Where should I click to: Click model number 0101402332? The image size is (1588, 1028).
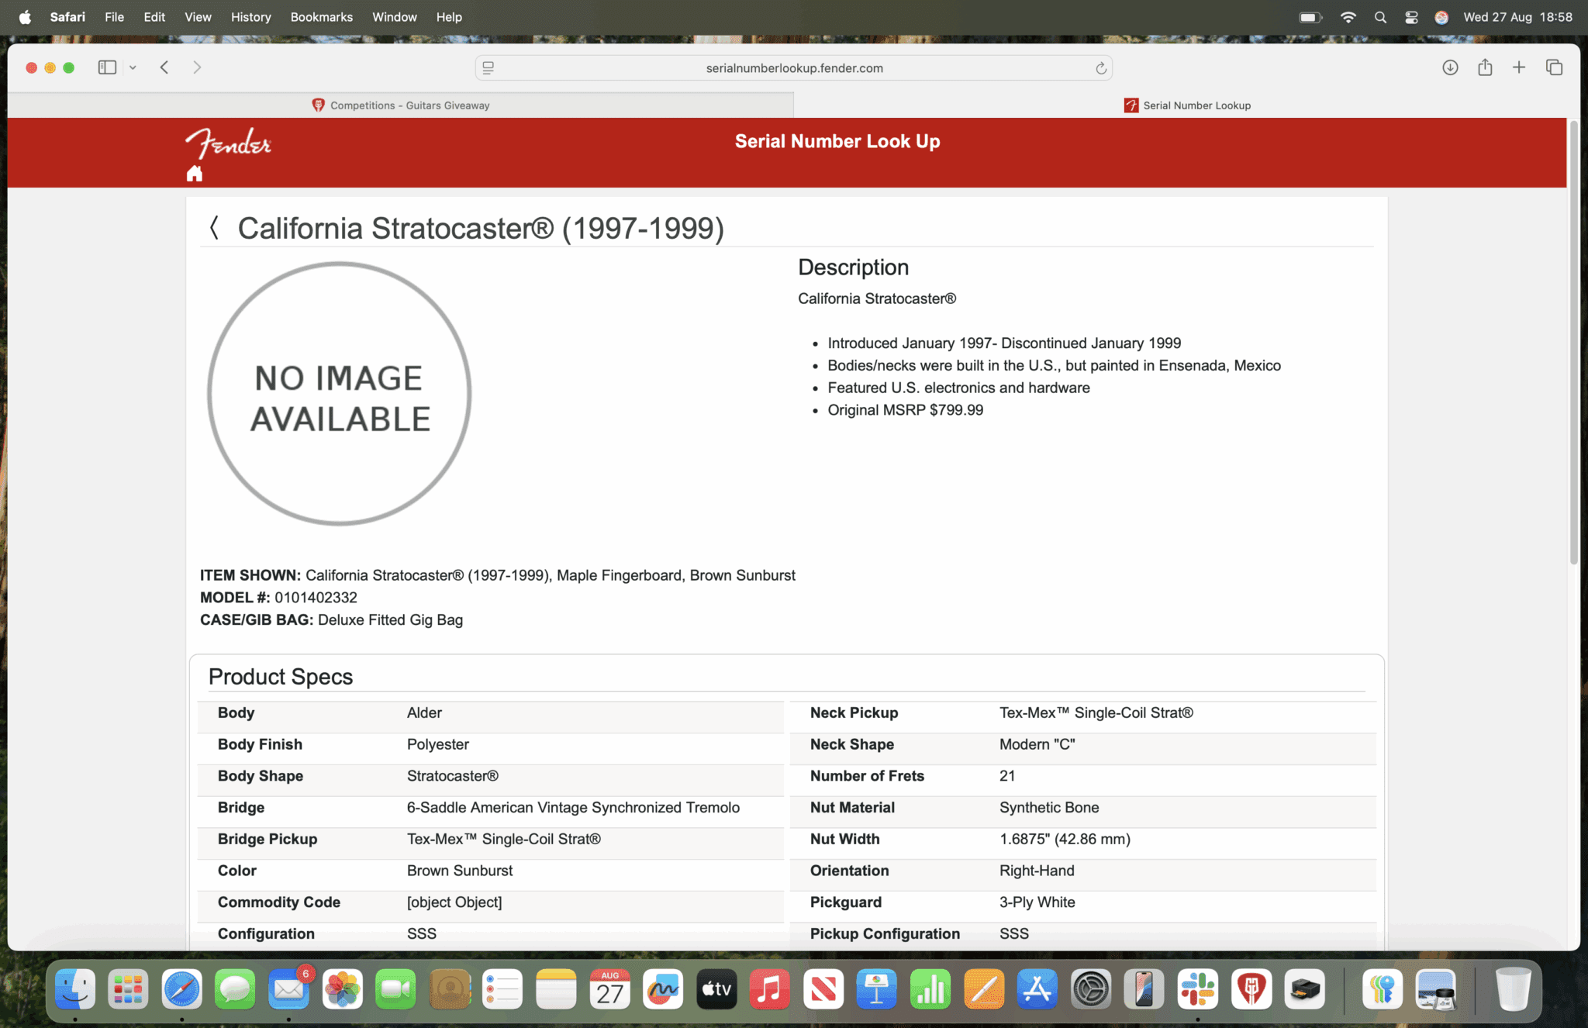tap(316, 598)
